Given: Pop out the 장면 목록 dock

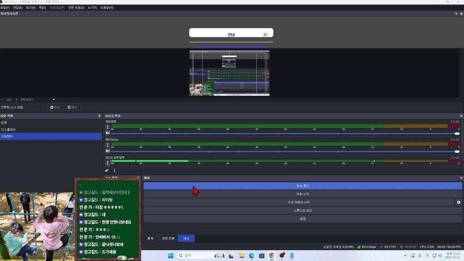Looking at the screenshot, I should coord(99,116).
